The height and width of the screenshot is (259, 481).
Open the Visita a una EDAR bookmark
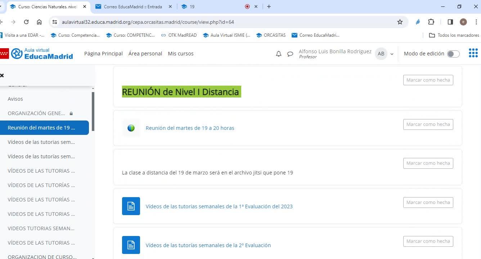tap(22, 35)
